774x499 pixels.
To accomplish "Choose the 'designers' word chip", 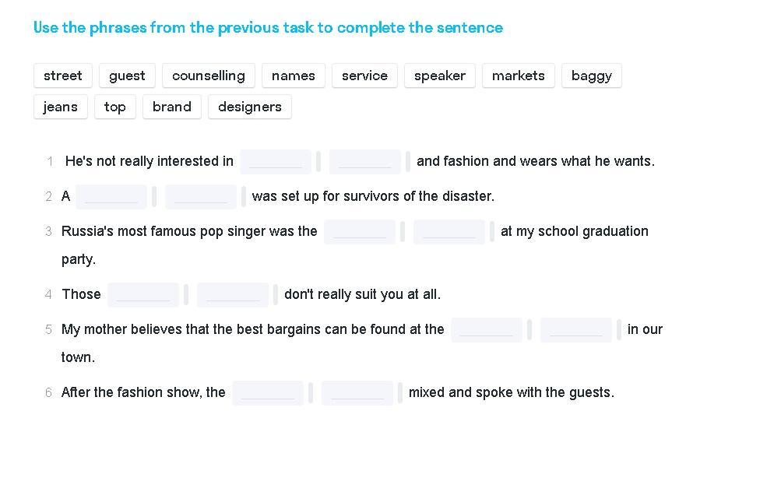I will (x=250, y=107).
